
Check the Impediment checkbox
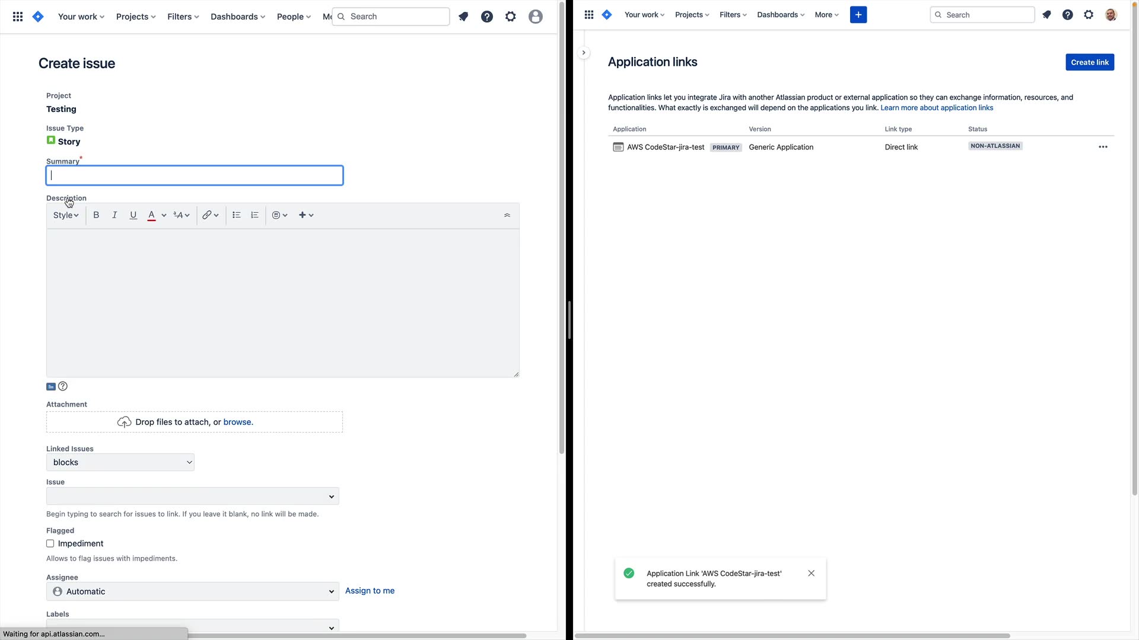tap(50, 543)
